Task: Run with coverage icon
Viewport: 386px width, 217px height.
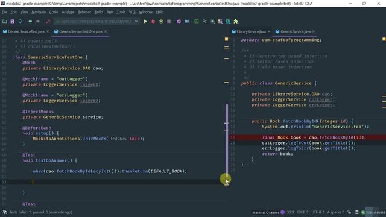Action: (x=161, y=22)
